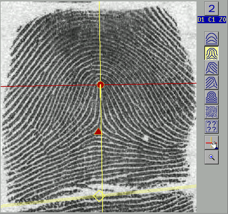Click the finger number 2 button
The image size is (228, 214).
pos(212,9)
